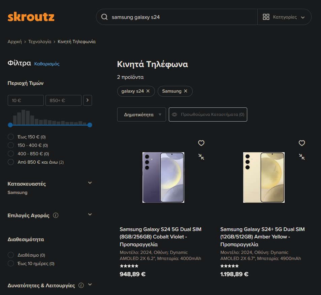
Task: Open the Δημοτικότητα sort dropdown
Action: pyautogui.click(x=141, y=114)
